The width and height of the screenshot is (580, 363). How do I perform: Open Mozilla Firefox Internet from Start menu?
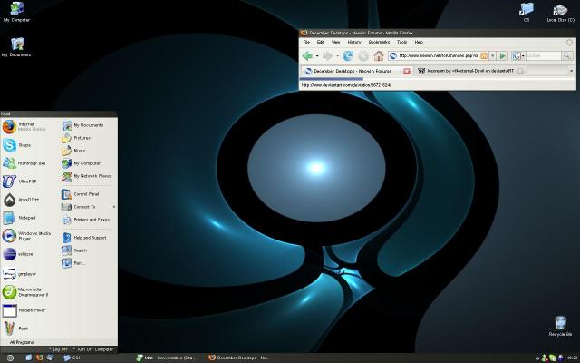click(x=24, y=127)
